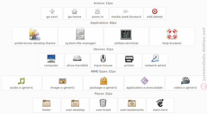Click the "image-x-generic" label
The width and height of the screenshot is (207, 114).
click(x=63, y=88)
